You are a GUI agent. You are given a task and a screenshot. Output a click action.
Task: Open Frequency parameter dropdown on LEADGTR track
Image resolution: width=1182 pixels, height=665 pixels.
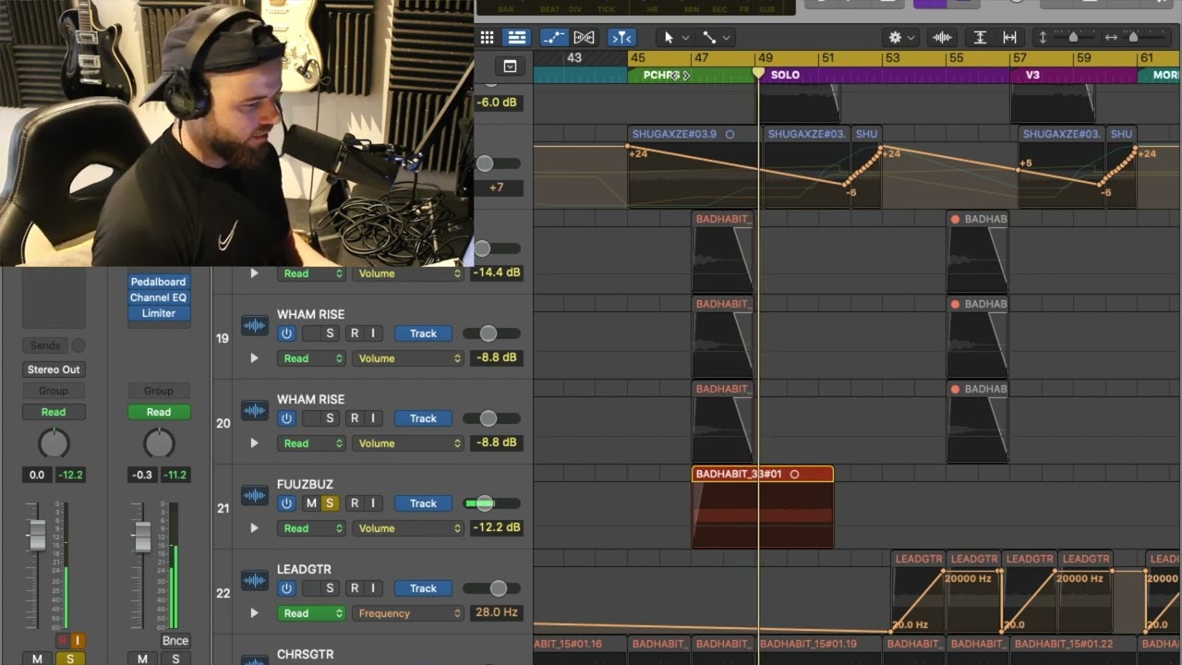(x=407, y=613)
